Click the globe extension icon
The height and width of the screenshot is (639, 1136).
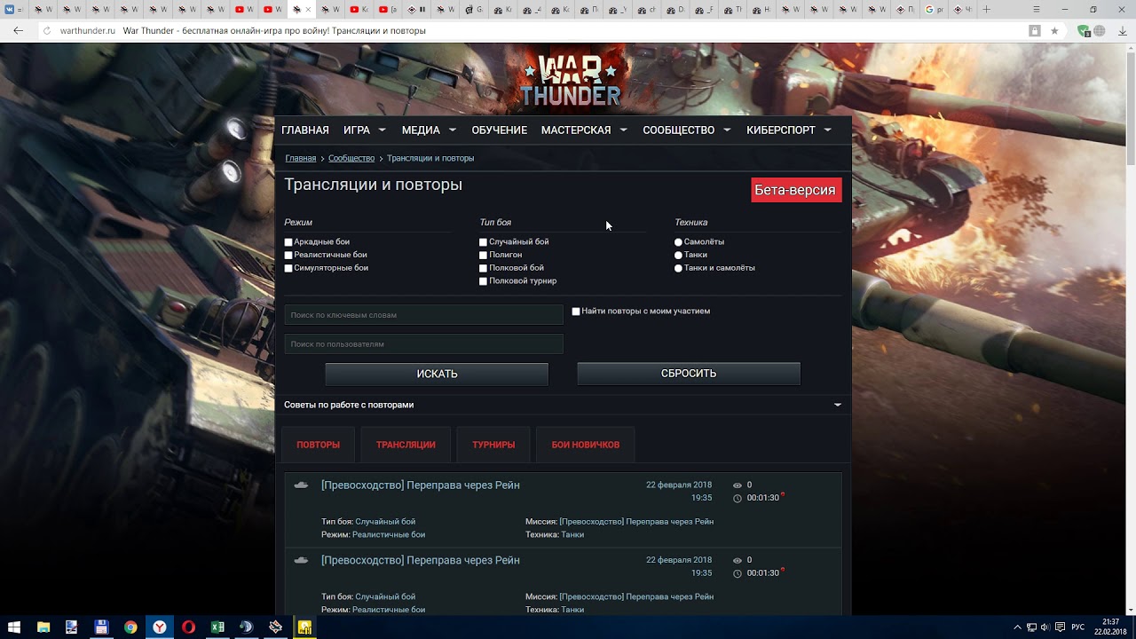pyautogui.click(x=1100, y=30)
